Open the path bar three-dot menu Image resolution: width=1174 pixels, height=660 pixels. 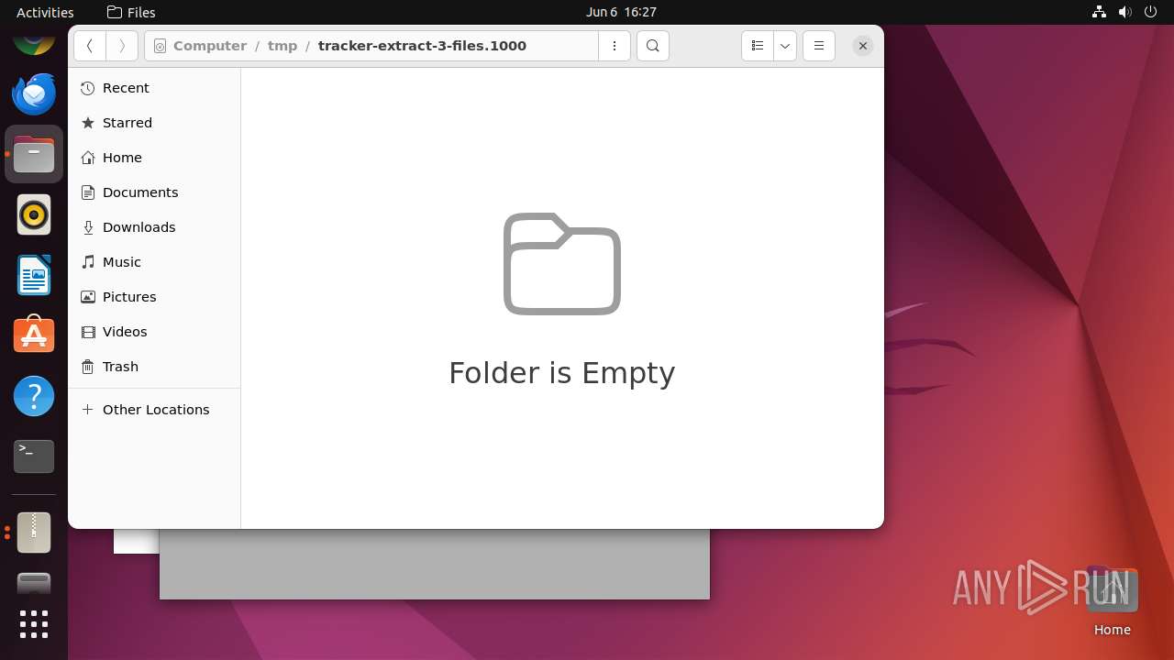click(x=615, y=46)
